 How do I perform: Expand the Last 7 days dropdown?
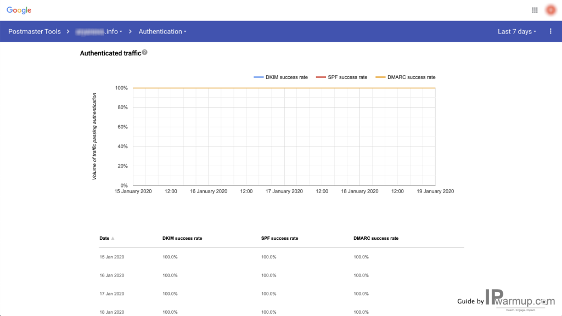pos(517,31)
